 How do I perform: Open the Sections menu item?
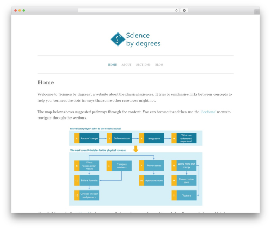click(x=143, y=64)
